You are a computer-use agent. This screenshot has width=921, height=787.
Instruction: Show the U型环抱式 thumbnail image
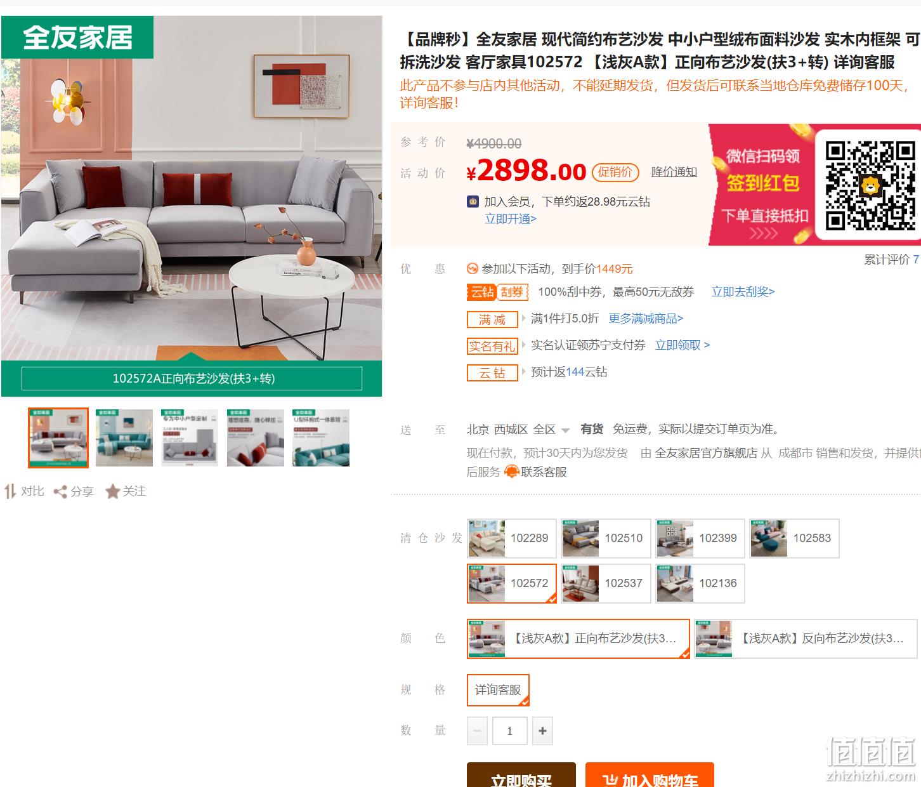coord(321,438)
